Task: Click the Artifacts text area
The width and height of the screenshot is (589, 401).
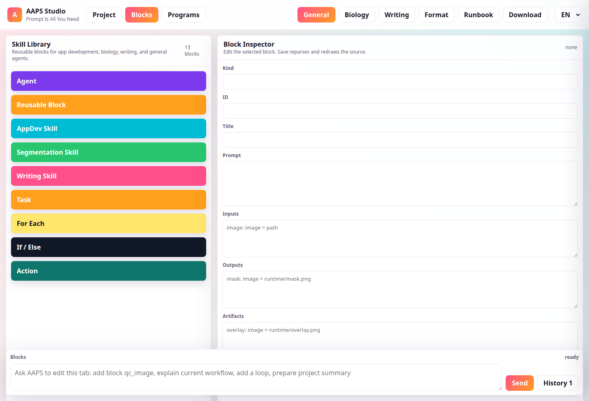Action: (400, 336)
